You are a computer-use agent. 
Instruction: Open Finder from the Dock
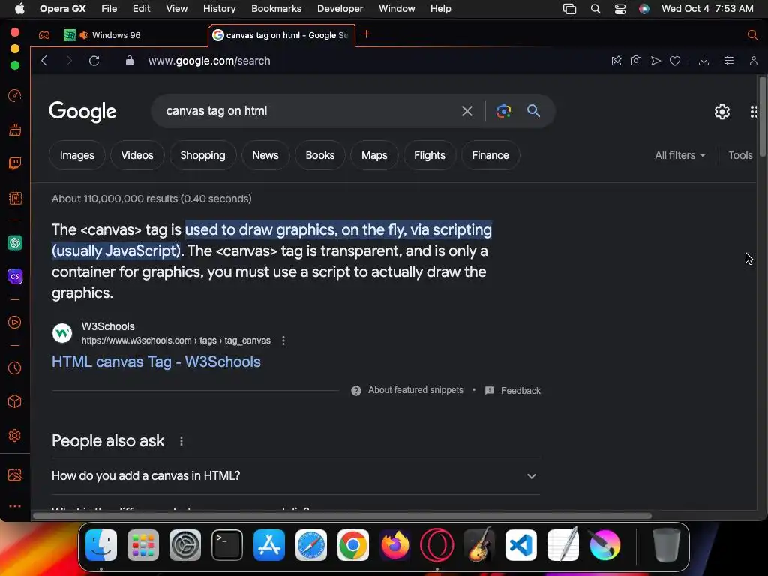(101, 545)
